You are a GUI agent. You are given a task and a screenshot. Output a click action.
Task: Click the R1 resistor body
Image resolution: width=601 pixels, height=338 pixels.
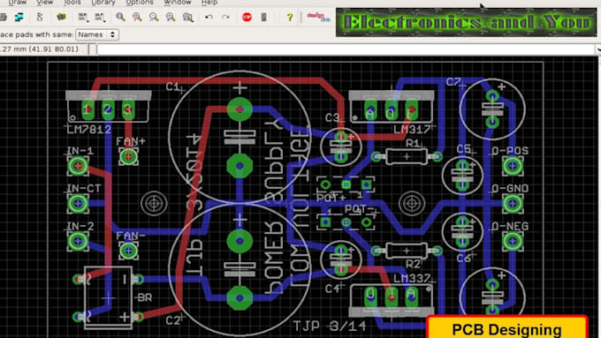(x=407, y=156)
